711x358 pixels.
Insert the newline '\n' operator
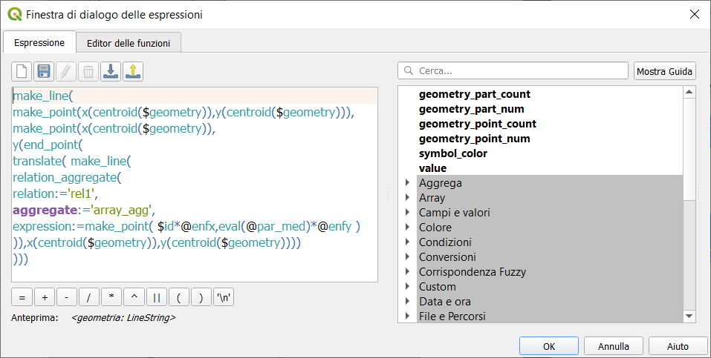[x=223, y=297]
